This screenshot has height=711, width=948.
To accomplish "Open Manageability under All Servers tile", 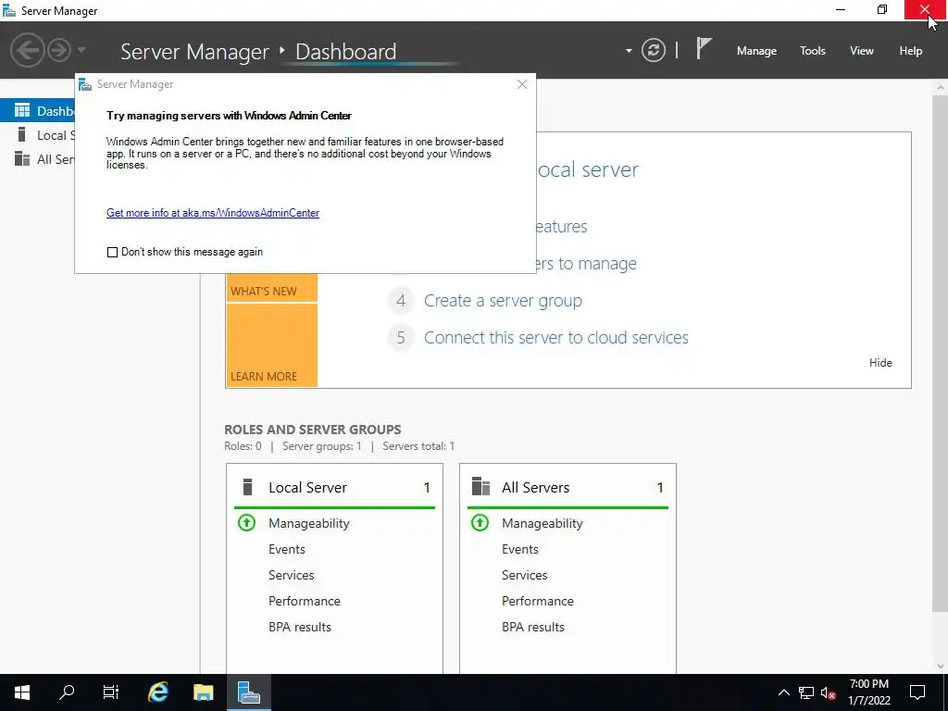I will point(543,524).
